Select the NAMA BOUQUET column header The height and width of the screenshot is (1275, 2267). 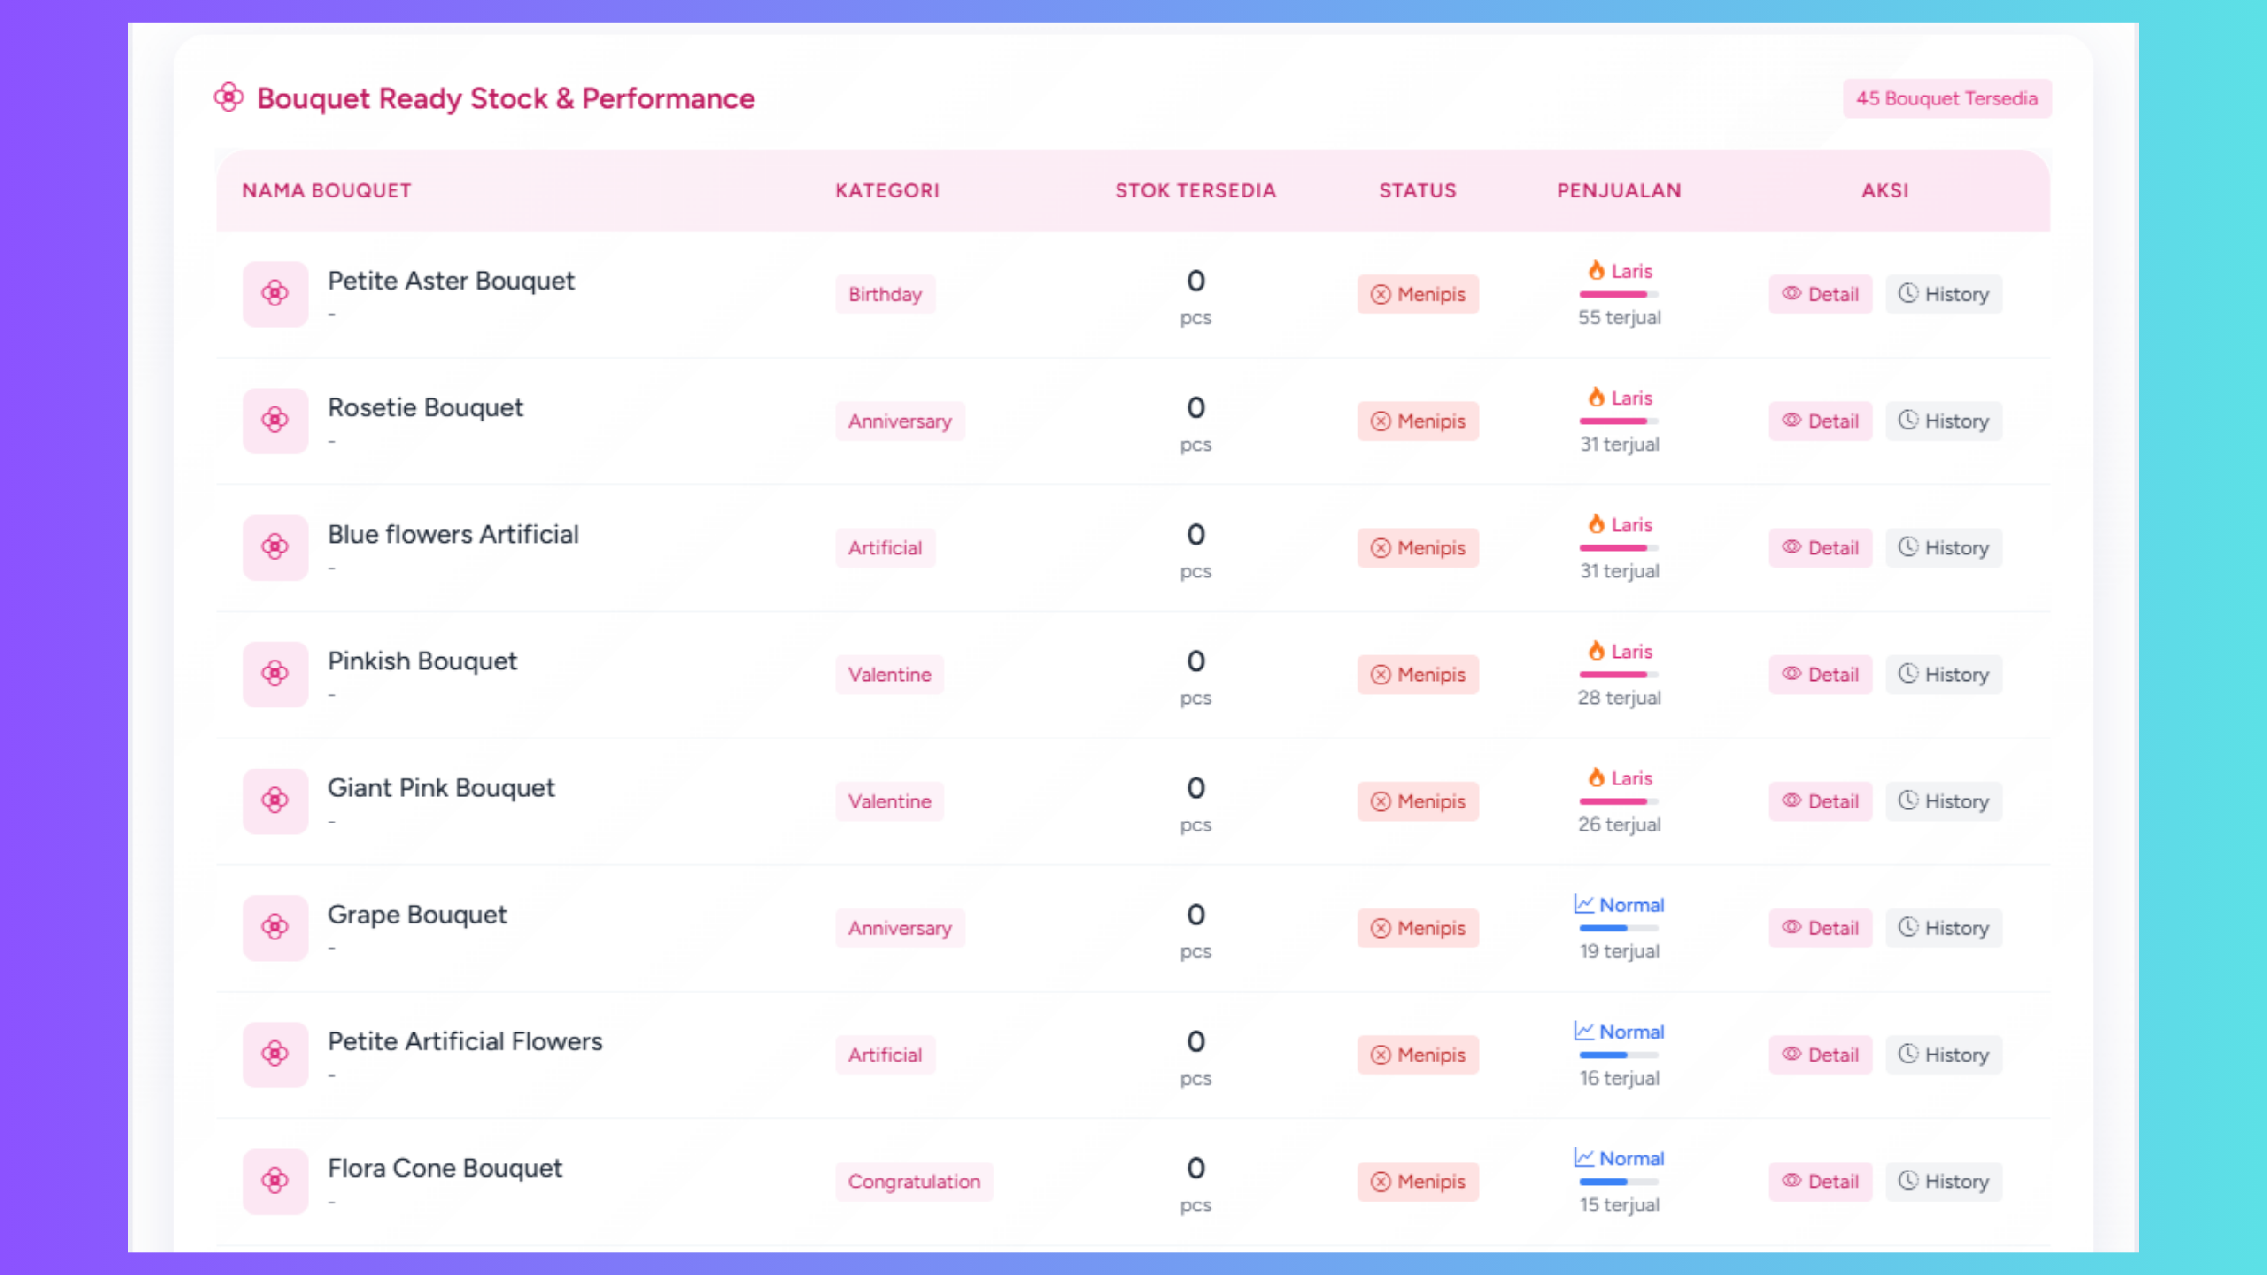coord(327,189)
